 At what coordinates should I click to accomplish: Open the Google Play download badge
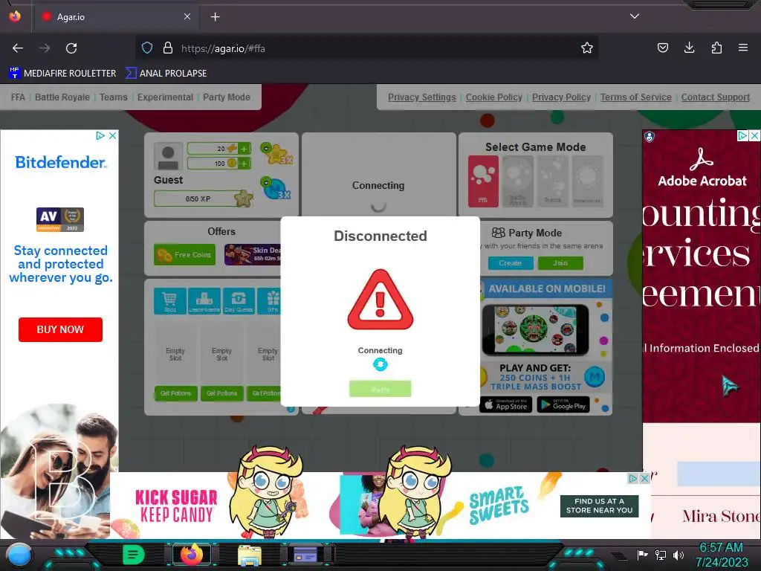tap(563, 404)
